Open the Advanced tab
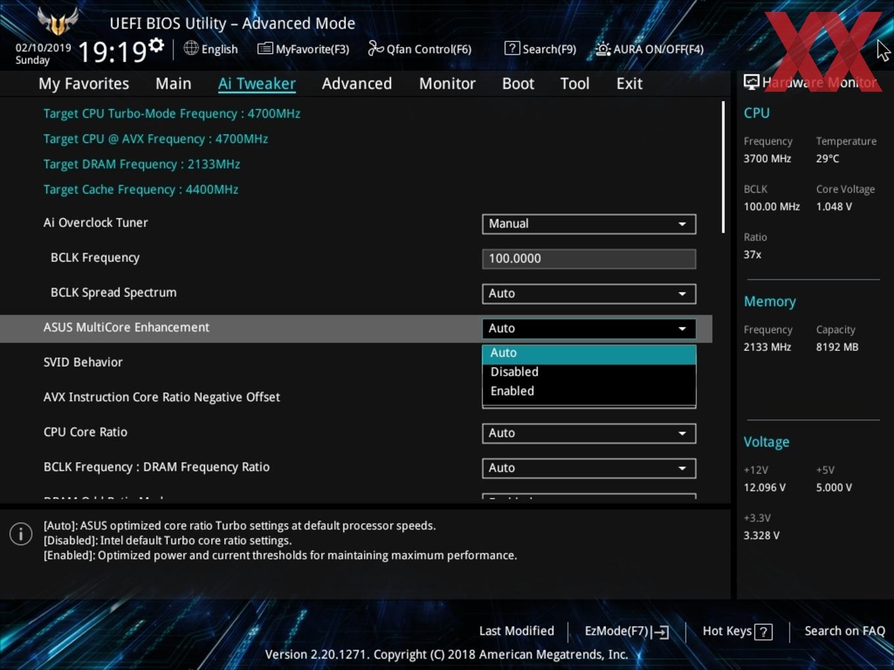 (357, 83)
